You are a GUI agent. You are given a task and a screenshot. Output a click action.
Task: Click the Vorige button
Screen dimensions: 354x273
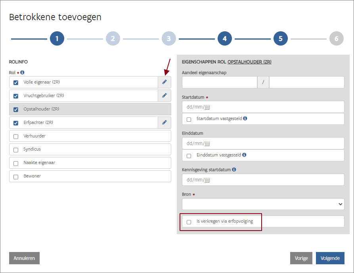pyautogui.click(x=301, y=258)
